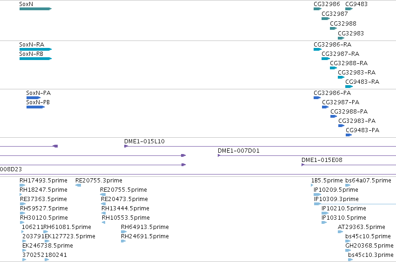Viewport: 396px width, 262px height.
Task: Select the RH10553.5prime EST
Action: (x=104, y=223)
